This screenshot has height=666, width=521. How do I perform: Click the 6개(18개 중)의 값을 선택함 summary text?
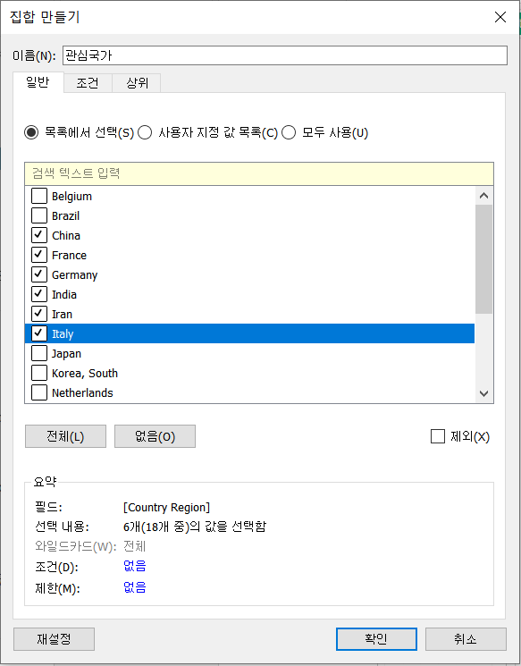coord(195,527)
